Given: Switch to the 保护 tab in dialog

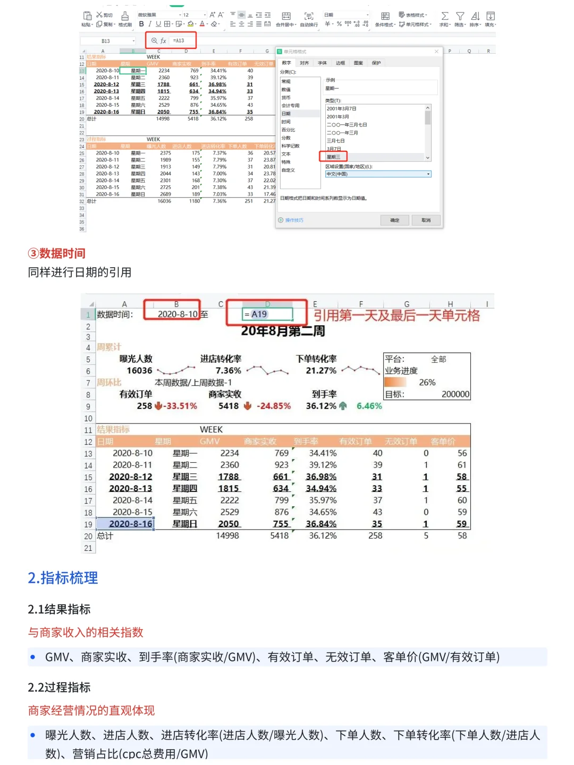Looking at the screenshot, I should point(376,63).
